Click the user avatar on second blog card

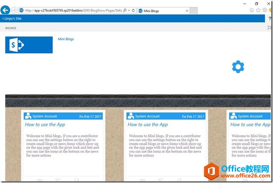(x=131, y=116)
